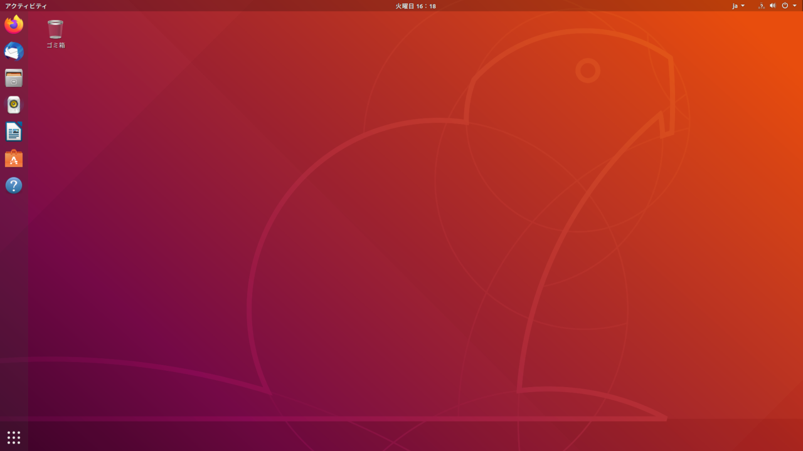
Task: Open the Help icon in the dock
Action: 14,185
